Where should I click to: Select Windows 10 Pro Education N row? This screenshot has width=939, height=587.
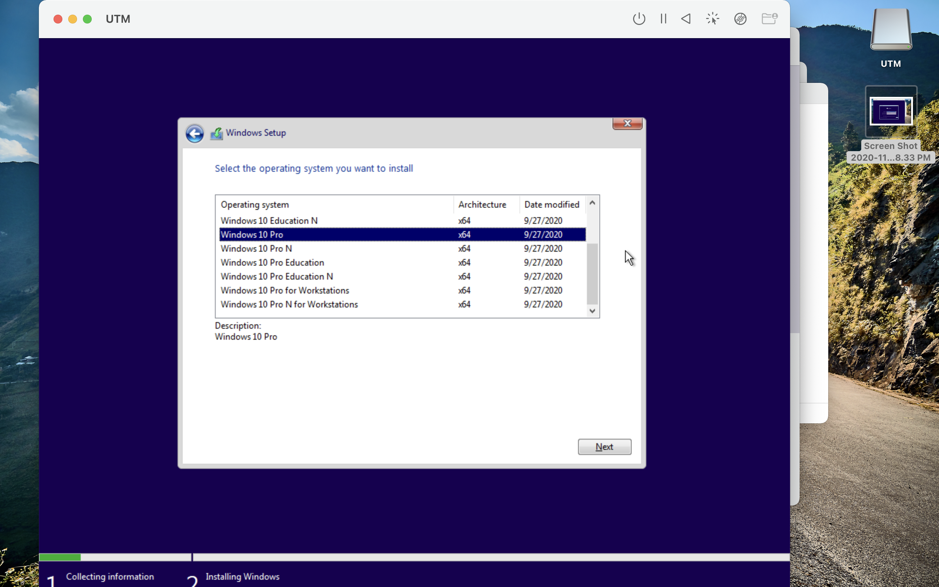[402, 276]
